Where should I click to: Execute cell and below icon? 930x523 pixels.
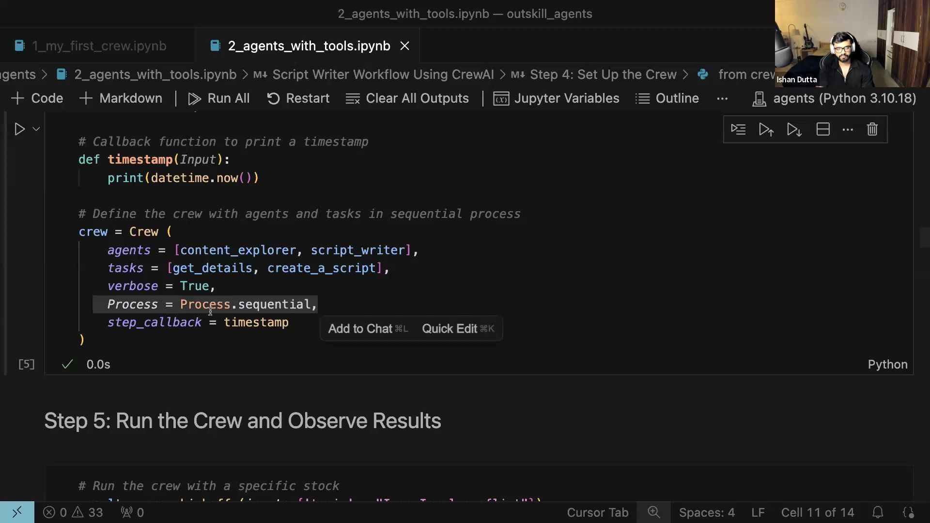pyautogui.click(x=794, y=129)
